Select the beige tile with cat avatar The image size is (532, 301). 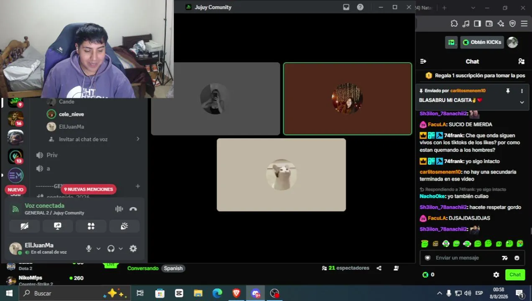(281, 175)
